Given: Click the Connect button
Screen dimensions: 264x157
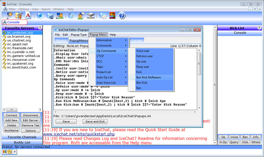Looking at the screenshot, I should (x=11, y=115).
